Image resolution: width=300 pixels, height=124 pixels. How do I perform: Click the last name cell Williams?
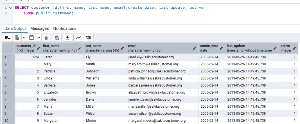tap(105, 78)
